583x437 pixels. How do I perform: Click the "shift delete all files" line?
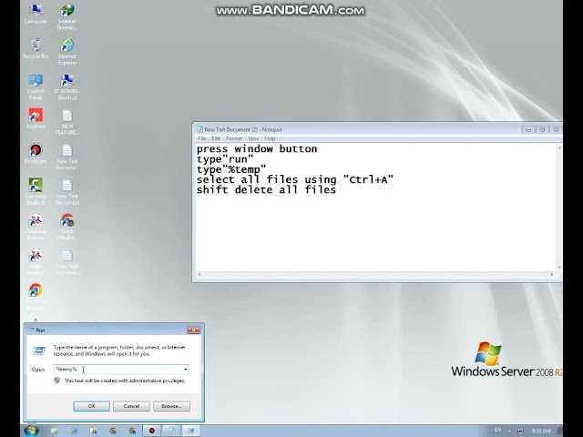266,190
